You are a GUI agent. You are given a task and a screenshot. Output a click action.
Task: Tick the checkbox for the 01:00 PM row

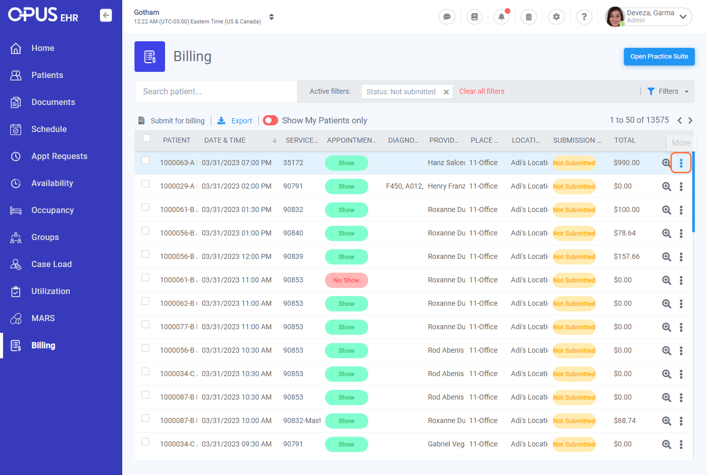[x=146, y=231]
